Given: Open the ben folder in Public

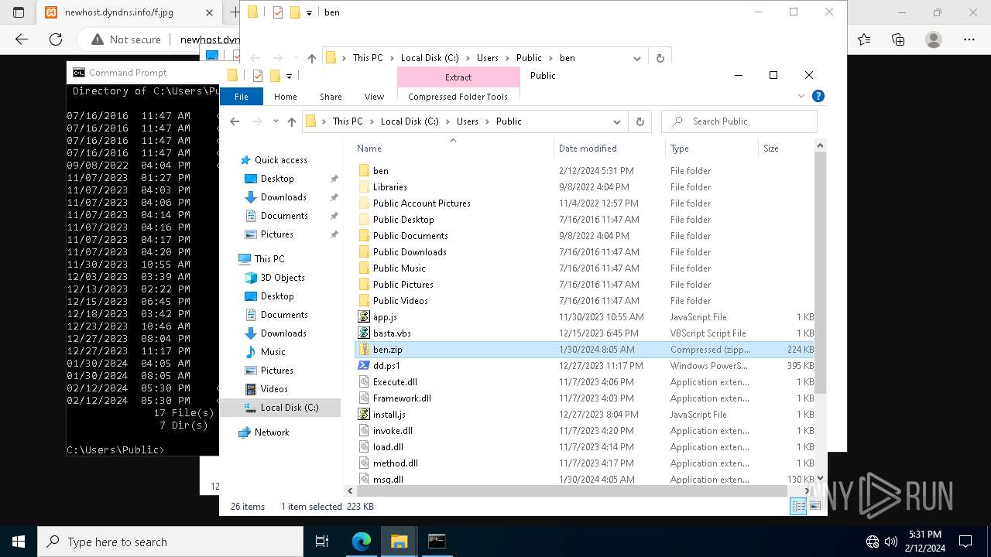Looking at the screenshot, I should pyautogui.click(x=380, y=171).
